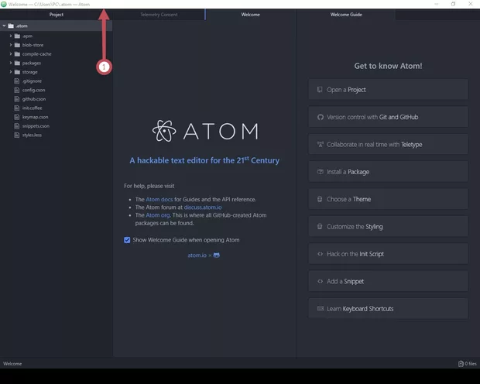The width and height of the screenshot is (480, 384).
Task: Click the keymap.cson file icon
Action: tap(17, 117)
